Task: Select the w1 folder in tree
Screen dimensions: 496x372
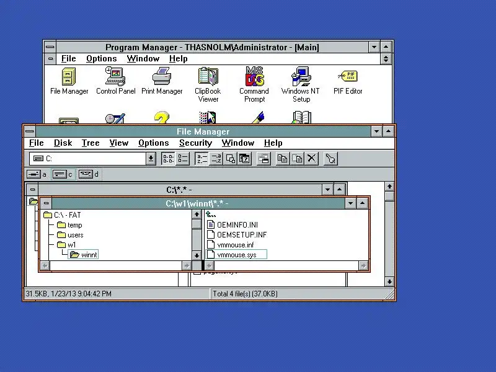Action: pyautogui.click(x=66, y=245)
